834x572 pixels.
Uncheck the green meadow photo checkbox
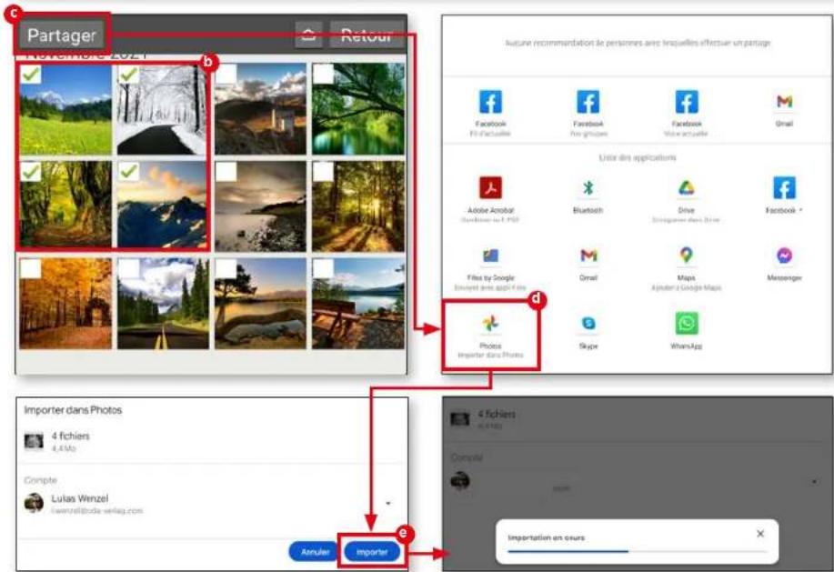click(x=31, y=75)
